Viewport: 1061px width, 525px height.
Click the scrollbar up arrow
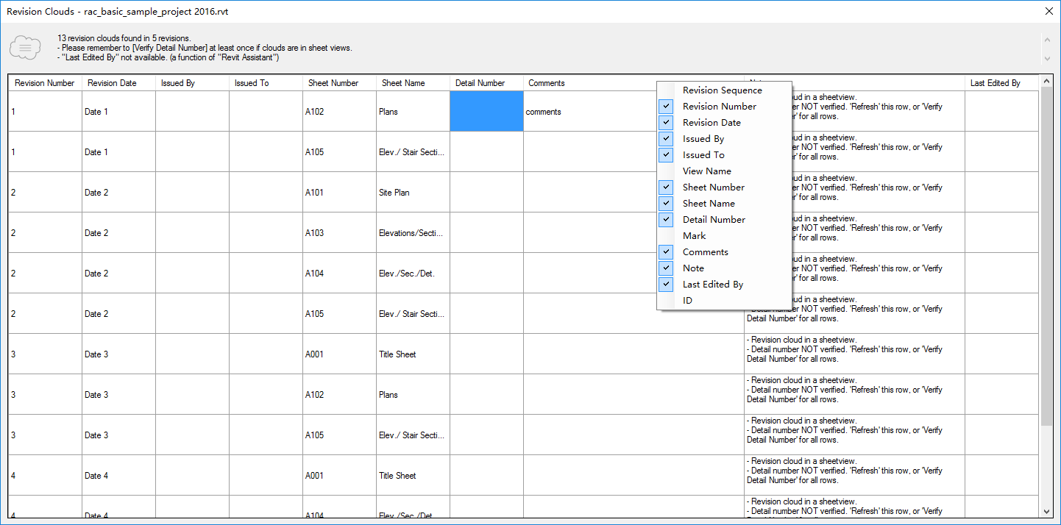[x=1047, y=81]
